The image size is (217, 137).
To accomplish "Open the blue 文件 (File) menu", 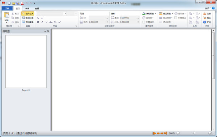I will pyautogui.click(x=7, y=8).
